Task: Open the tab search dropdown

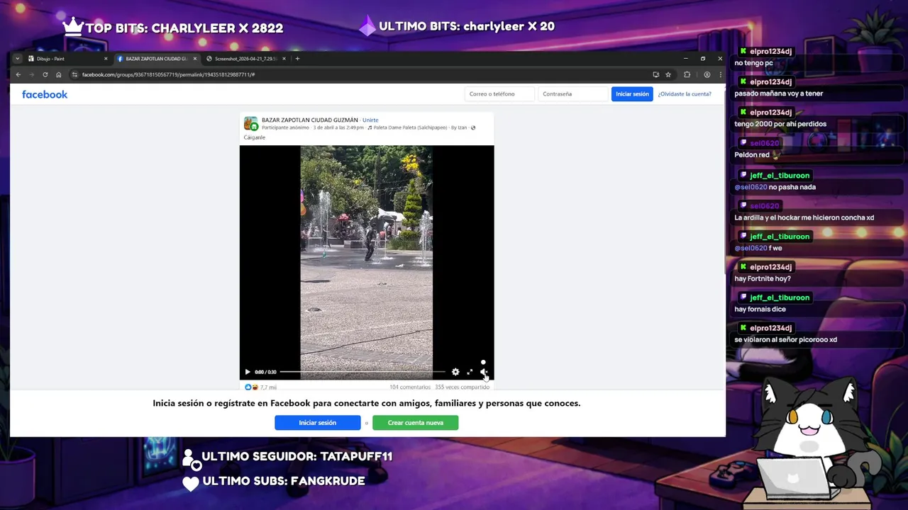Action: pyautogui.click(x=18, y=59)
